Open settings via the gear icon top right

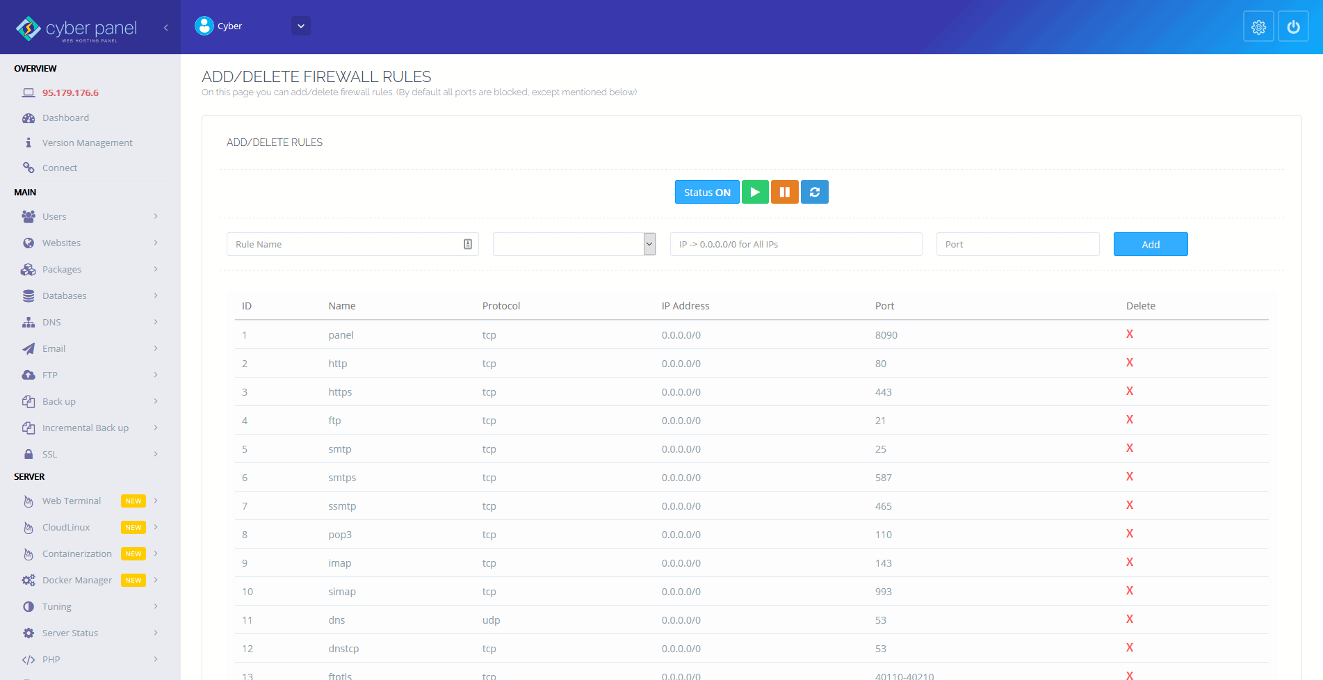[1258, 26]
